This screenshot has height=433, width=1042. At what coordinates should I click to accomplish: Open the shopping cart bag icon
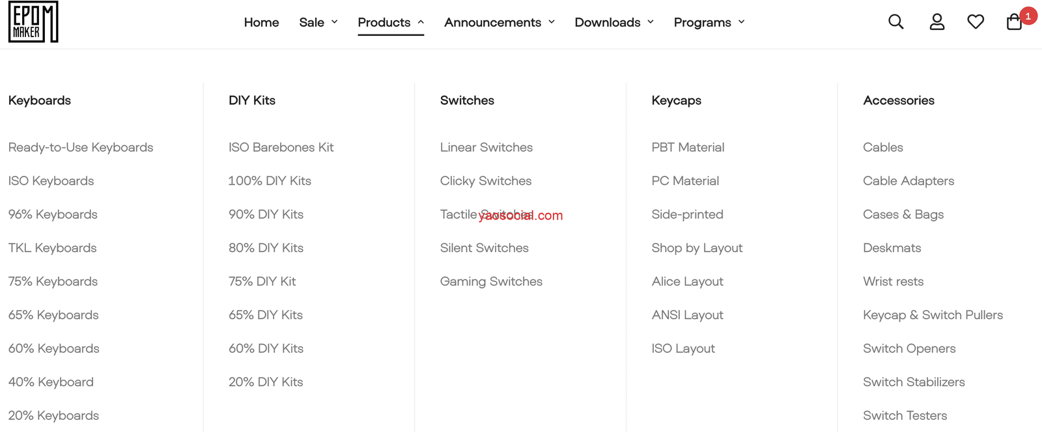(1014, 23)
